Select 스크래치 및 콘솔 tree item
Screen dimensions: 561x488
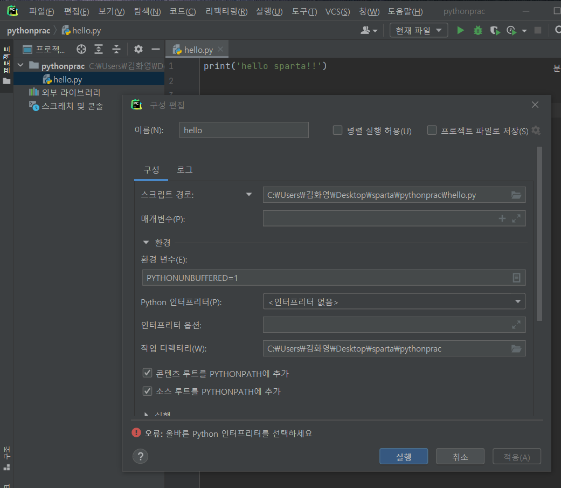[x=66, y=106]
